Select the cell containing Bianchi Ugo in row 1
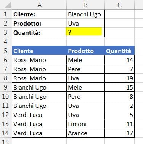Viewport: 143px width, 144px height. pos(85,14)
